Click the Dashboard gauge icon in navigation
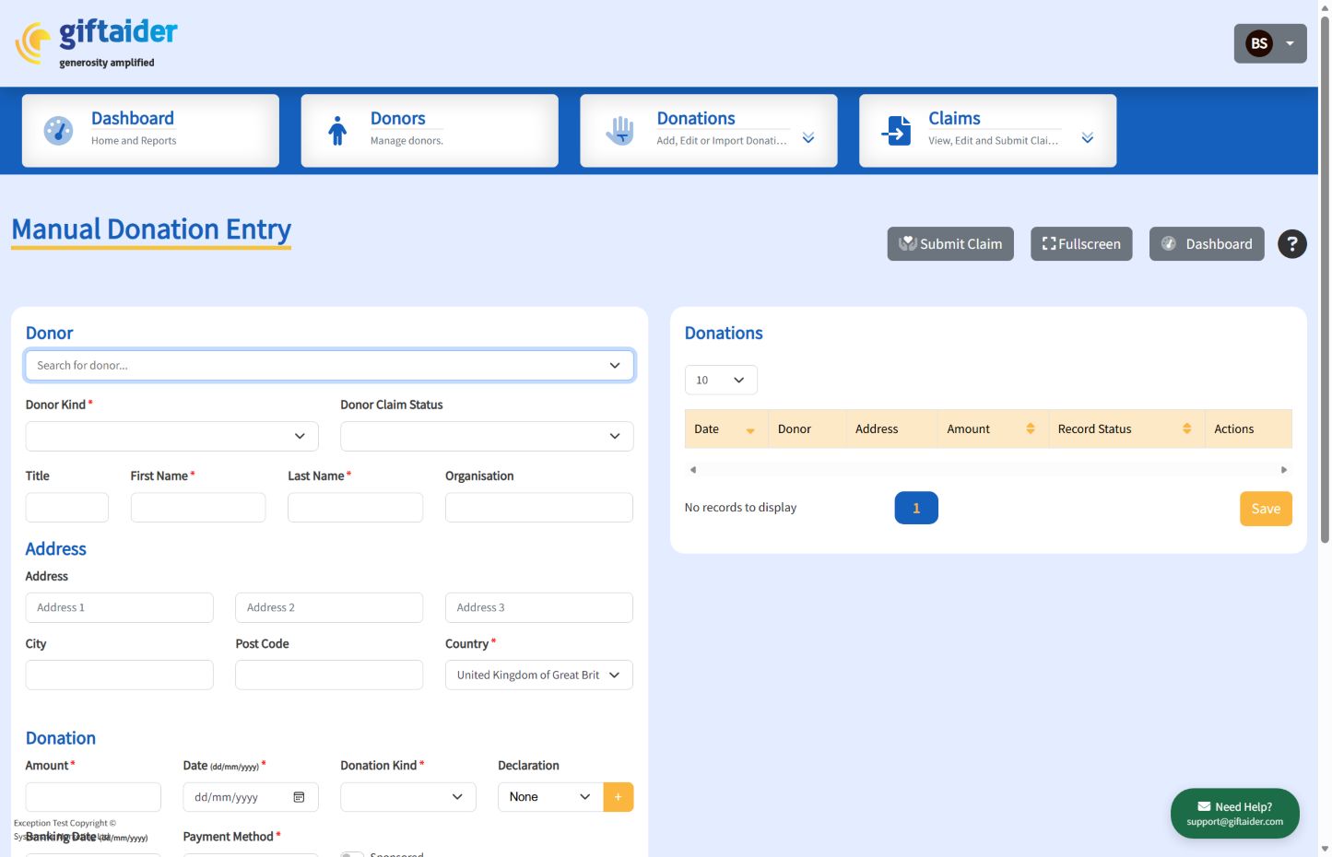The height and width of the screenshot is (857, 1332). (x=58, y=130)
